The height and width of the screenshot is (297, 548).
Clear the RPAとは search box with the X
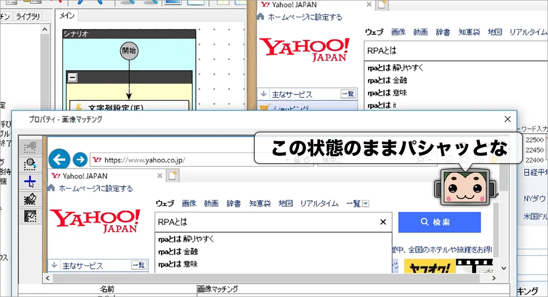coord(384,223)
